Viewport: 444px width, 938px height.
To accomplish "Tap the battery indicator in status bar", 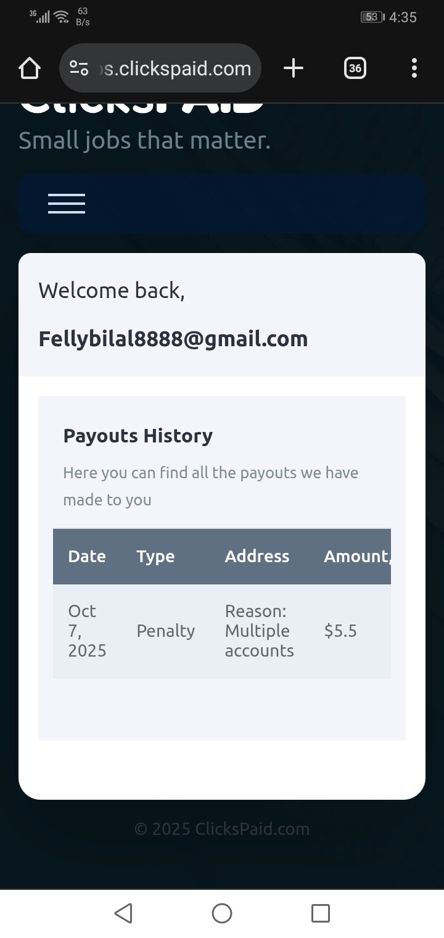I will coord(372,17).
